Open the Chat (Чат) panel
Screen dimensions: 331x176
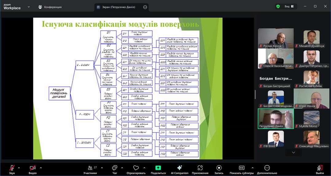point(115,168)
